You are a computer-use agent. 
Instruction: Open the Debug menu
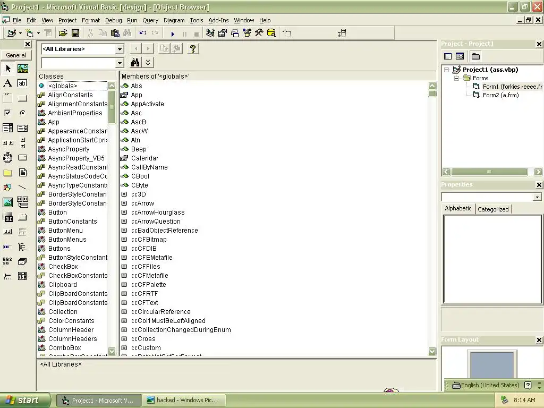click(x=114, y=20)
